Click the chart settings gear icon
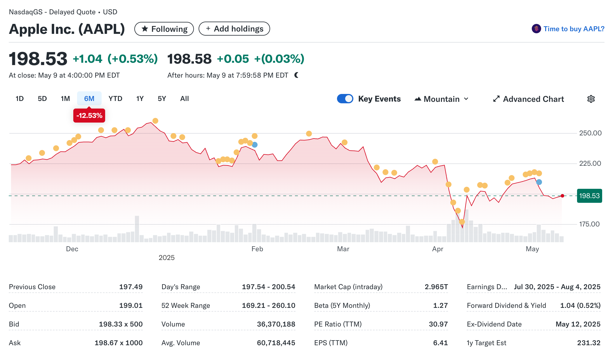Screen dimensions: 608x356 click(x=591, y=99)
